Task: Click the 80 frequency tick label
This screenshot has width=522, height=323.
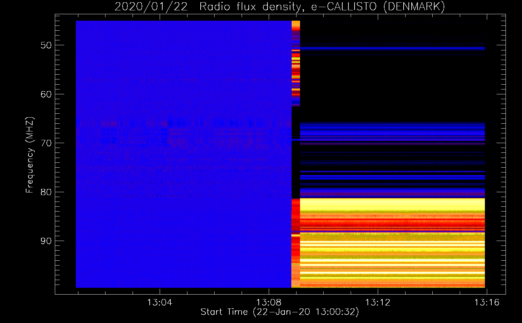Action: tap(46, 192)
